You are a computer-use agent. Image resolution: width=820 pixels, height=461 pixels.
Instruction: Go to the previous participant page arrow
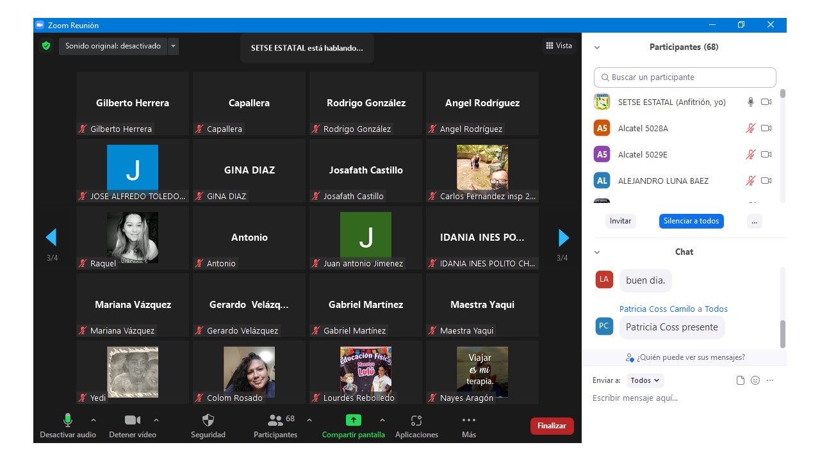pyautogui.click(x=51, y=238)
